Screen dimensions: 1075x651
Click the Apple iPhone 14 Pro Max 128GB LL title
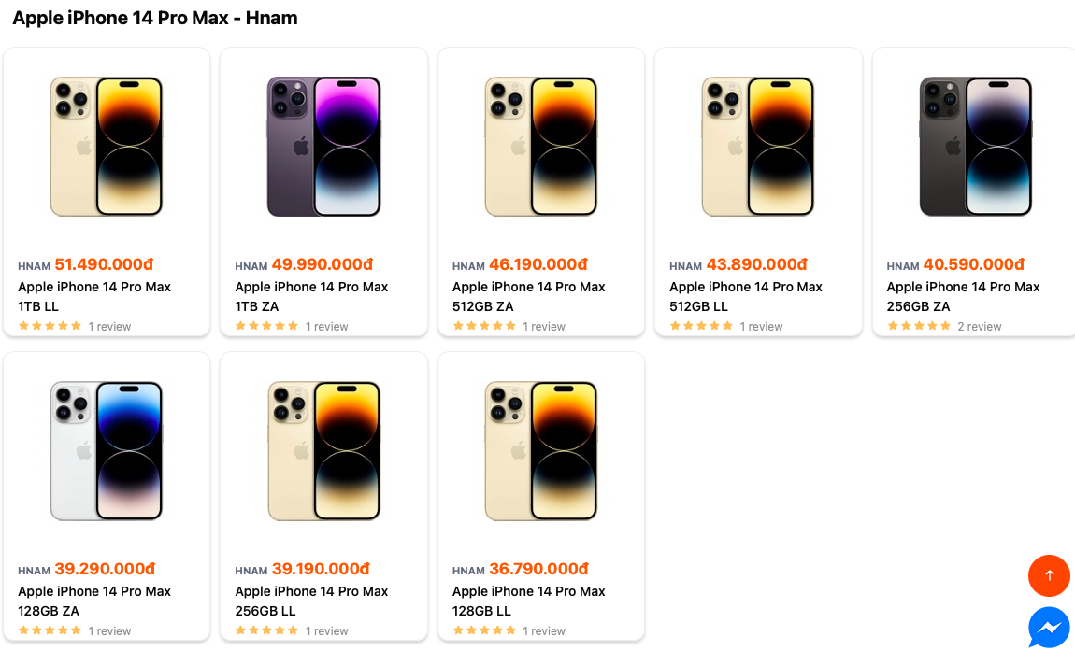coord(529,601)
